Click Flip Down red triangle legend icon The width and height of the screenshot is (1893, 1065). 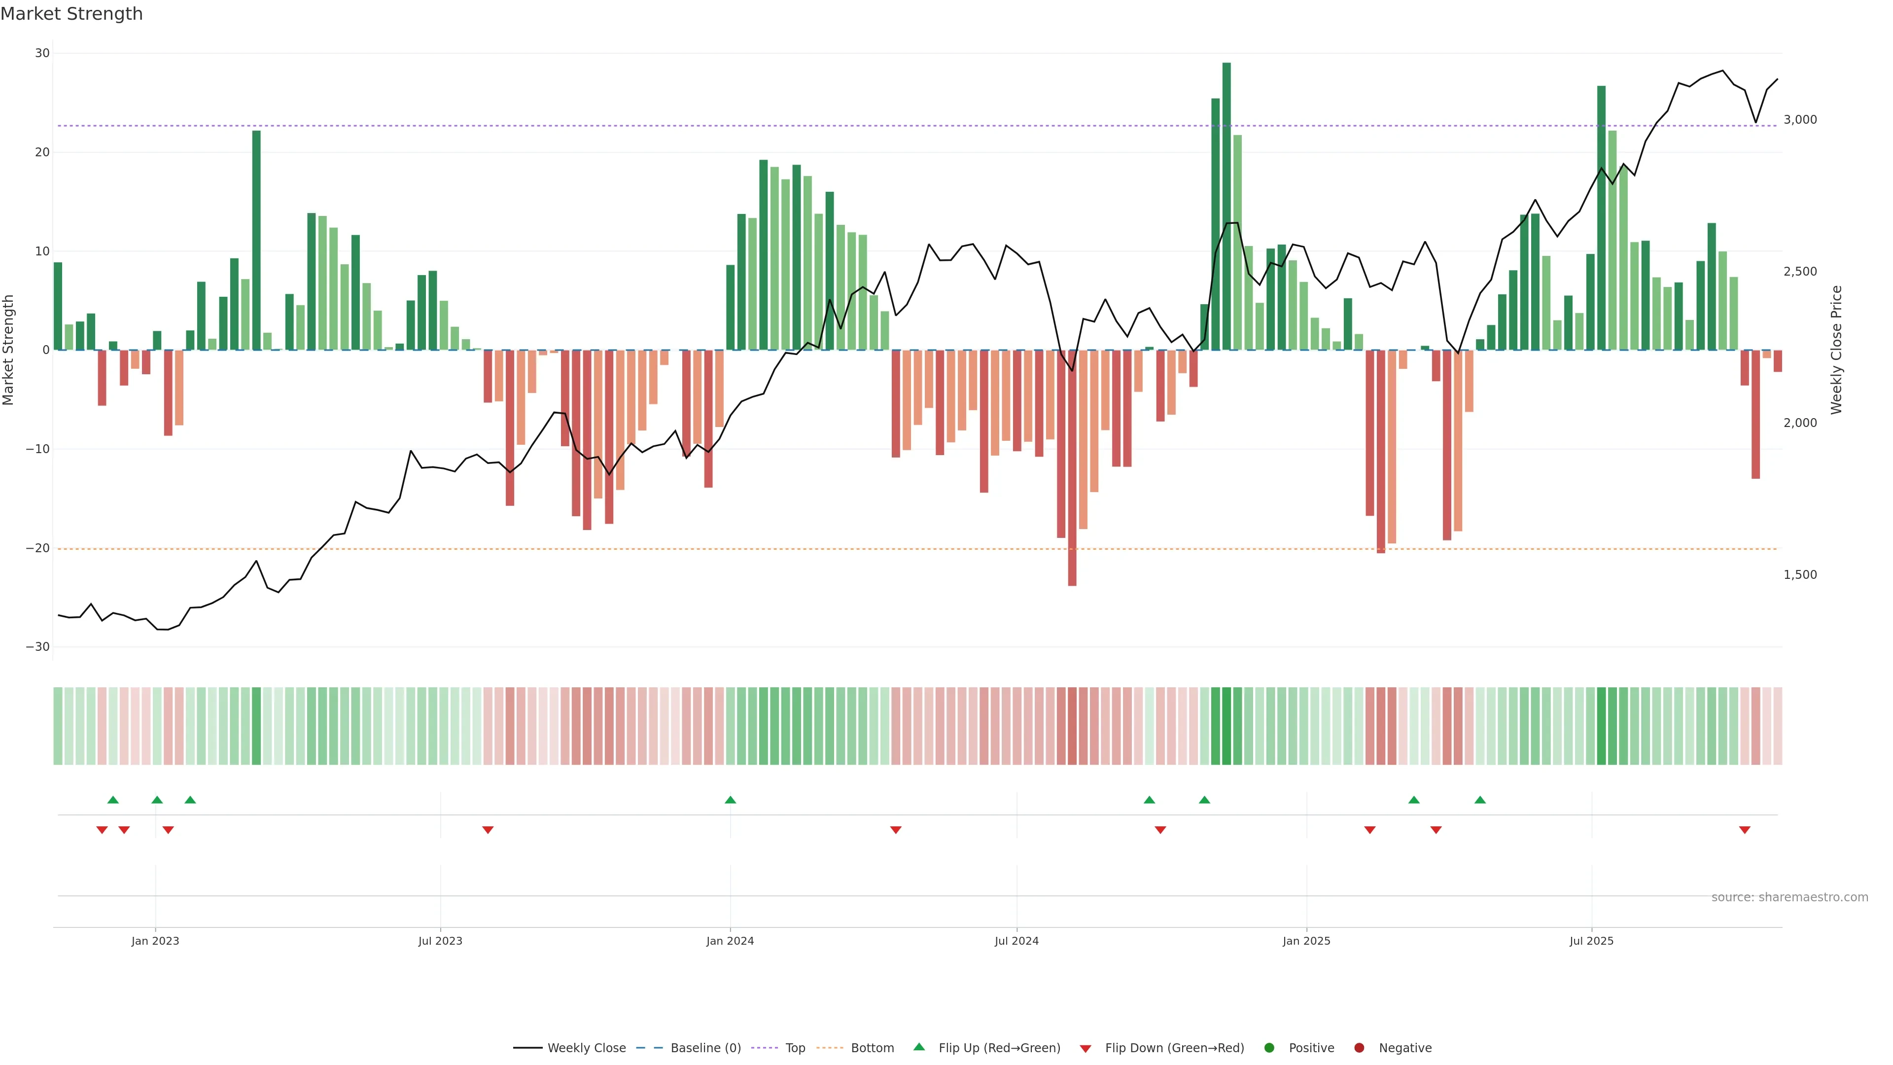tap(1086, 1049)
